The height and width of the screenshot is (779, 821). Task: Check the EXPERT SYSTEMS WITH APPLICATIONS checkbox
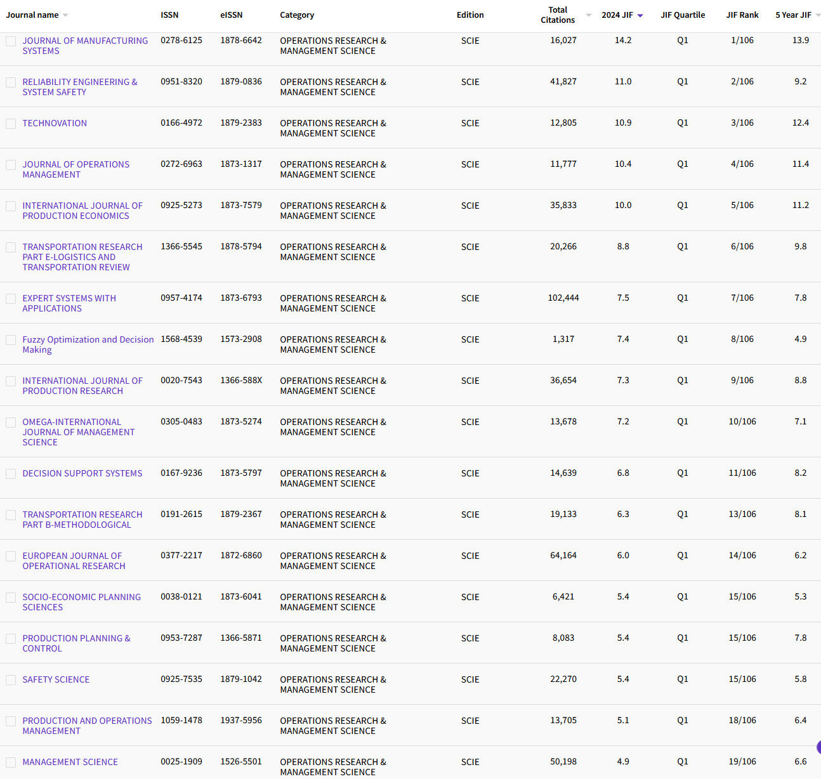click(10, 298)
